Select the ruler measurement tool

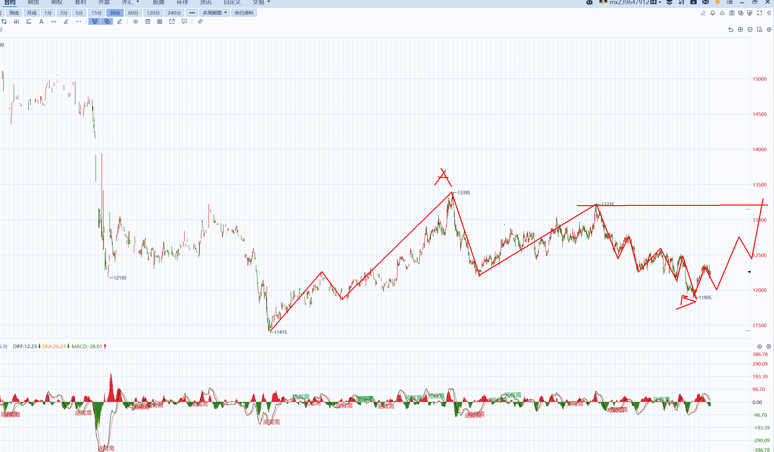pyautogui.click(x=200, y=22)
